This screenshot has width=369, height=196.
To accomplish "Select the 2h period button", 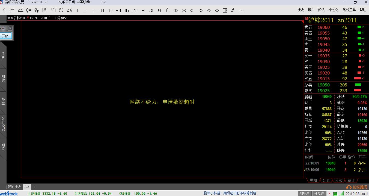I will (x=135, y=10).
